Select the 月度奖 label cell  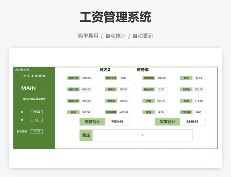(111, 89)
